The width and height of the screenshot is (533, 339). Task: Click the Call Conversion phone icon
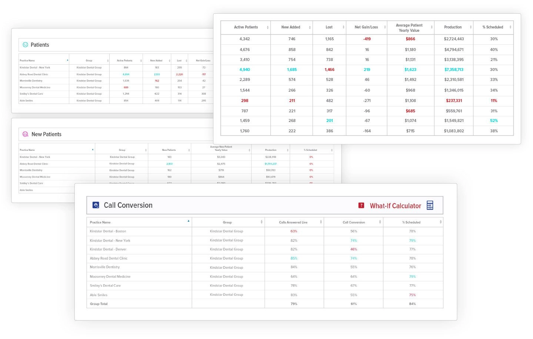pyautogui.click(x=96, y=205)
